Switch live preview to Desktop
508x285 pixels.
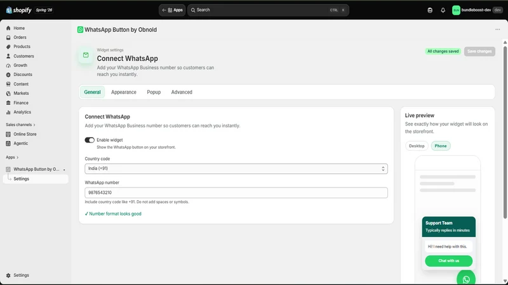point(417,146)
